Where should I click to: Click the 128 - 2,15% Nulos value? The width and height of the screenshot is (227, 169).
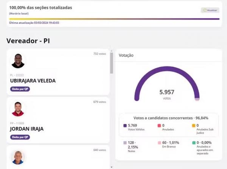[x=133, y=145]
